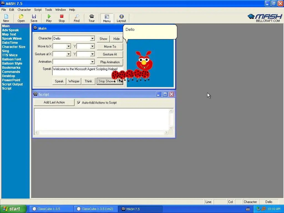The image size is (284, 213).
Task: Click the Think button
Action: 88,81
